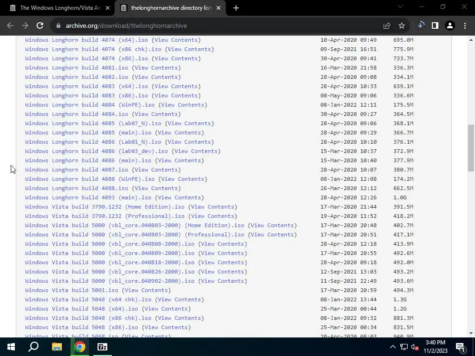Click the scrollbar down arrow

(x=471, y=333)
